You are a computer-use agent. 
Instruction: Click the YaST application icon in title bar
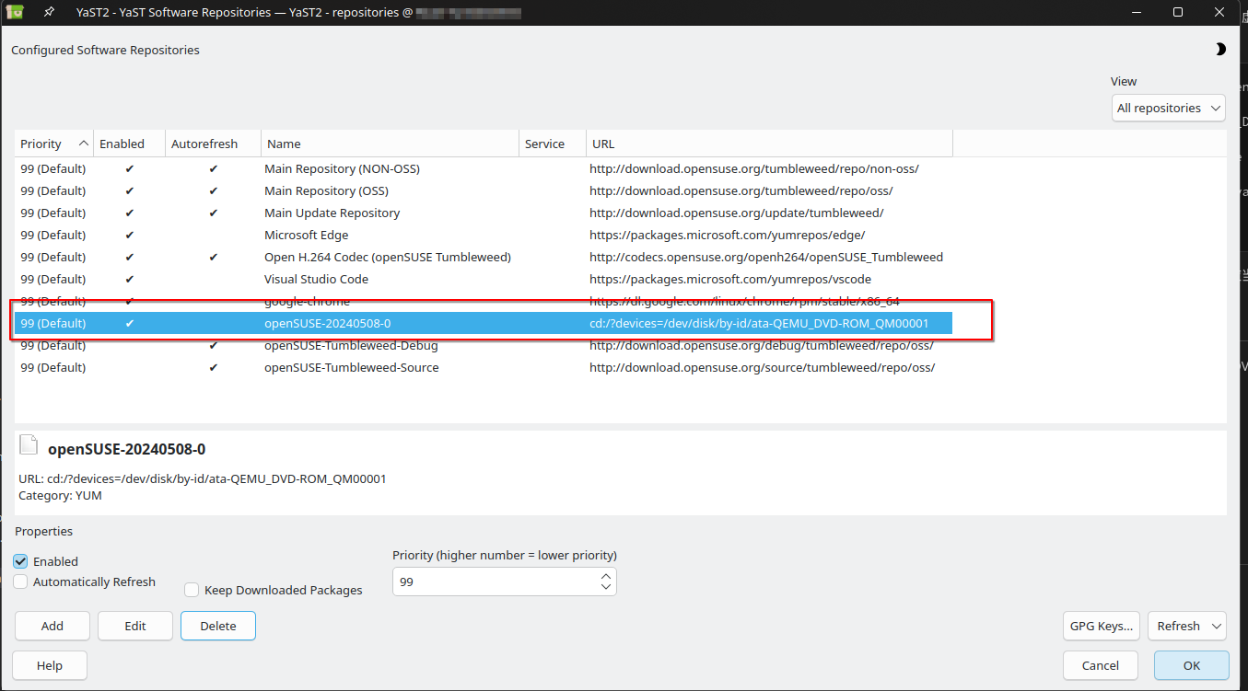pos(15,12)
